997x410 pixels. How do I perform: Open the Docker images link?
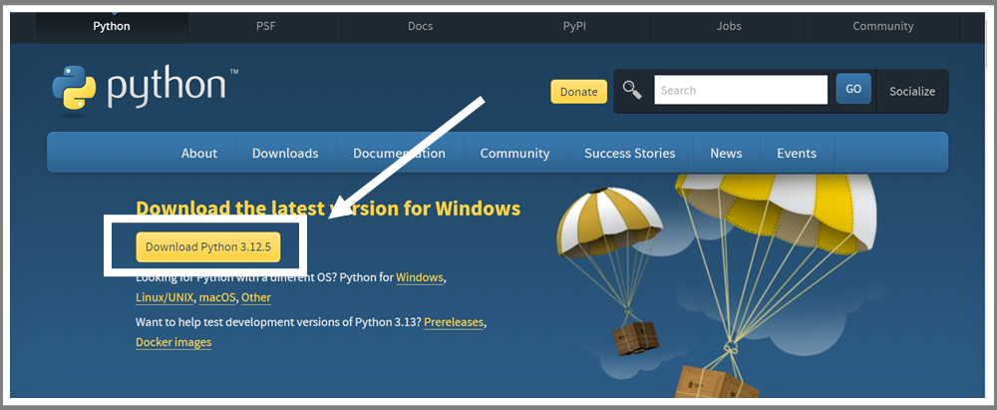pos(173,342)
